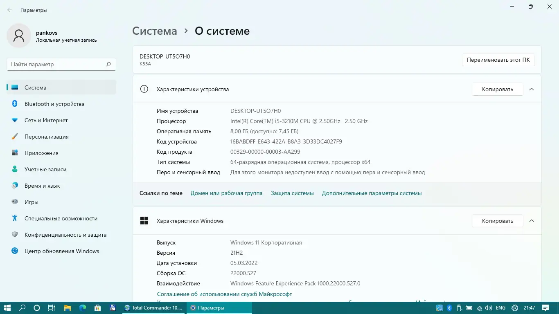
Task: Collapse the Характеристики Windows section
Action: 531,221
